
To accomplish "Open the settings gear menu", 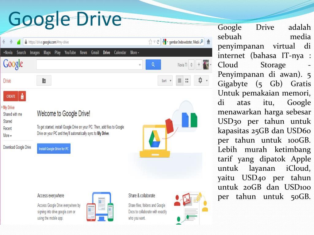I will [x=201, y=80].
